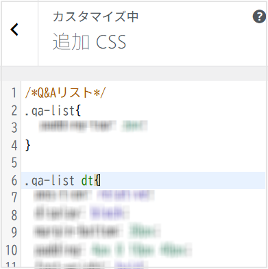Click the カスタマイズ中 label
The width and height of the screenshot is (268, 269).
click(95, 16)
